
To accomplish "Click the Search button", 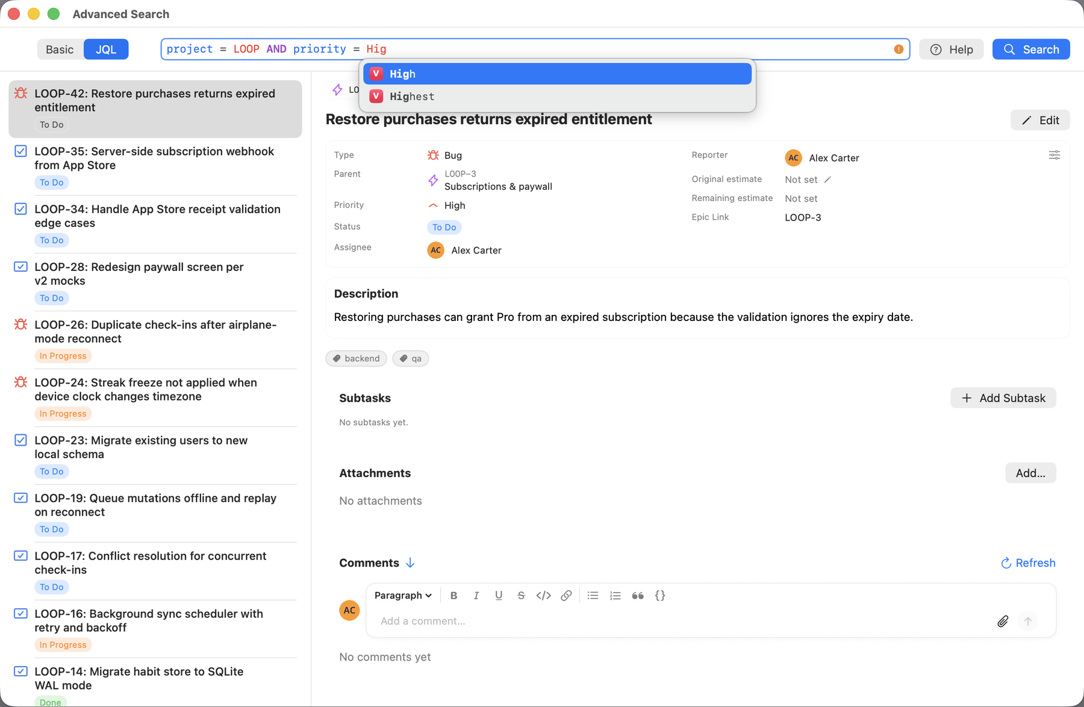I will tap(1031, 49).
